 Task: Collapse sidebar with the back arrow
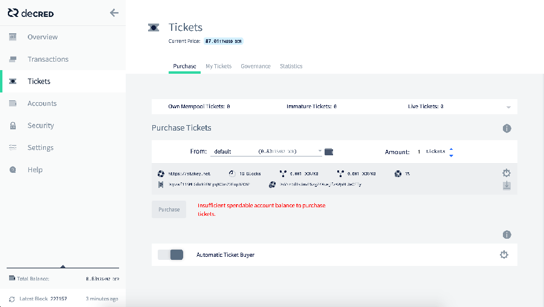(x=114, y=13)
